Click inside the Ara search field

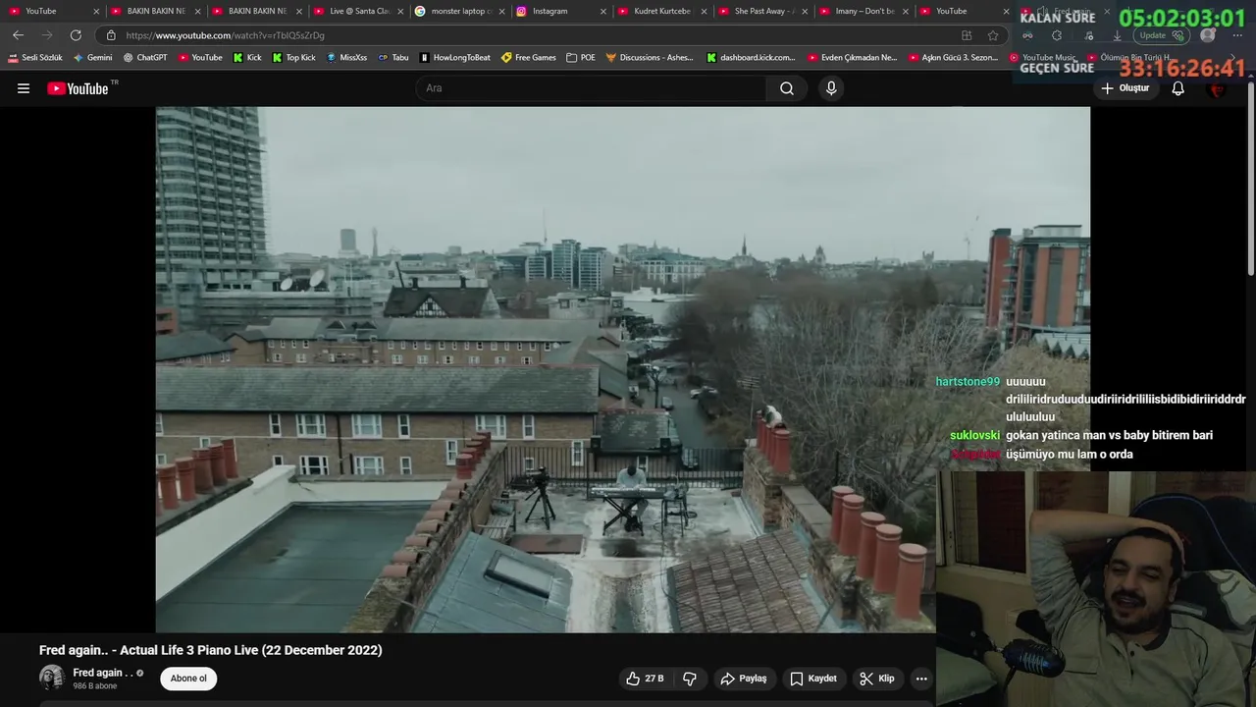point(592,88)
